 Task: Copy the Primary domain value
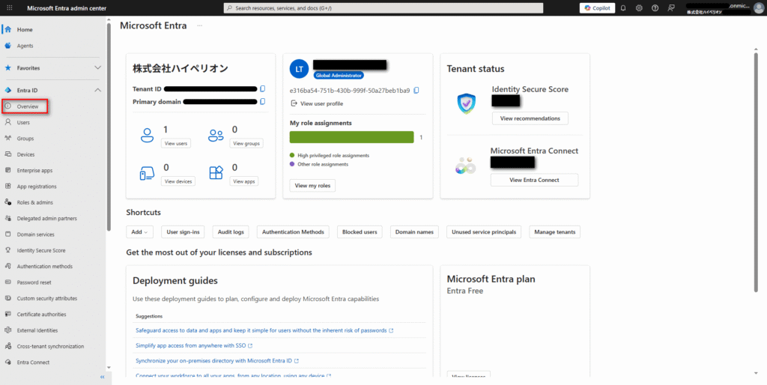coord(262,101)
